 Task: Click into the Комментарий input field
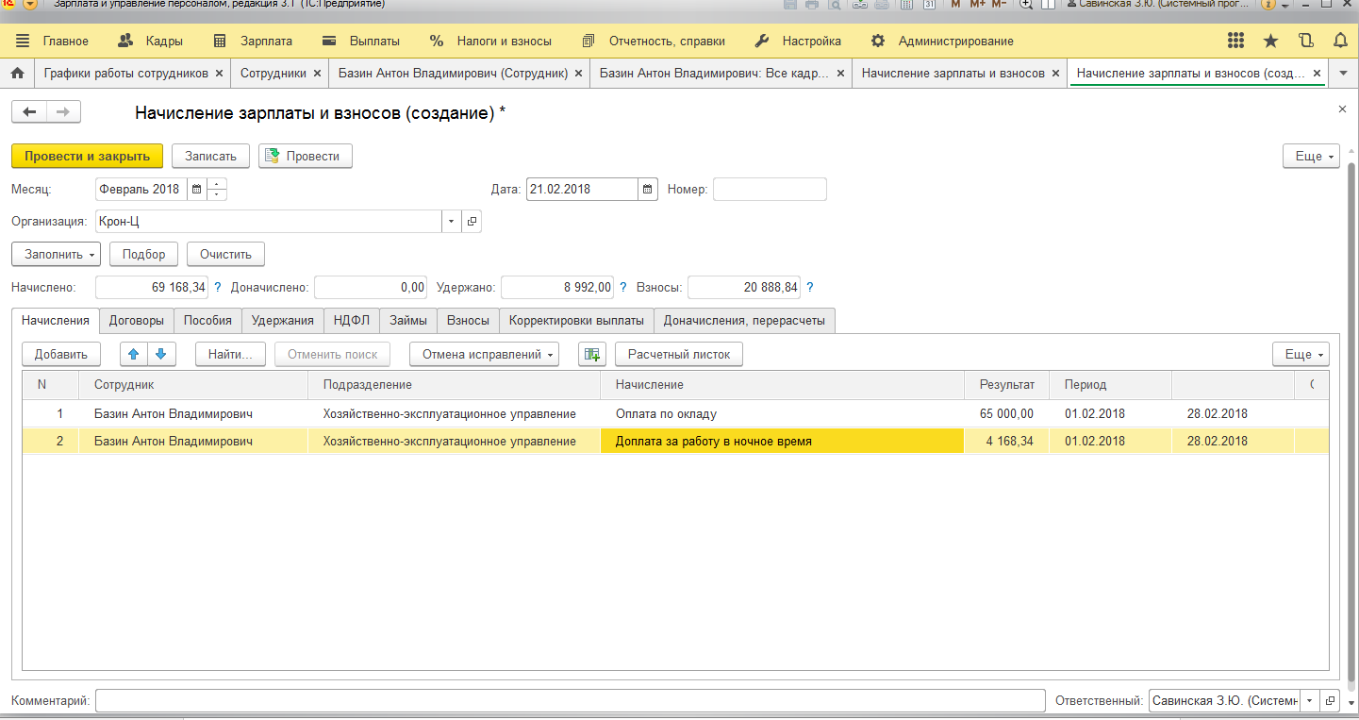coord(570,700)
